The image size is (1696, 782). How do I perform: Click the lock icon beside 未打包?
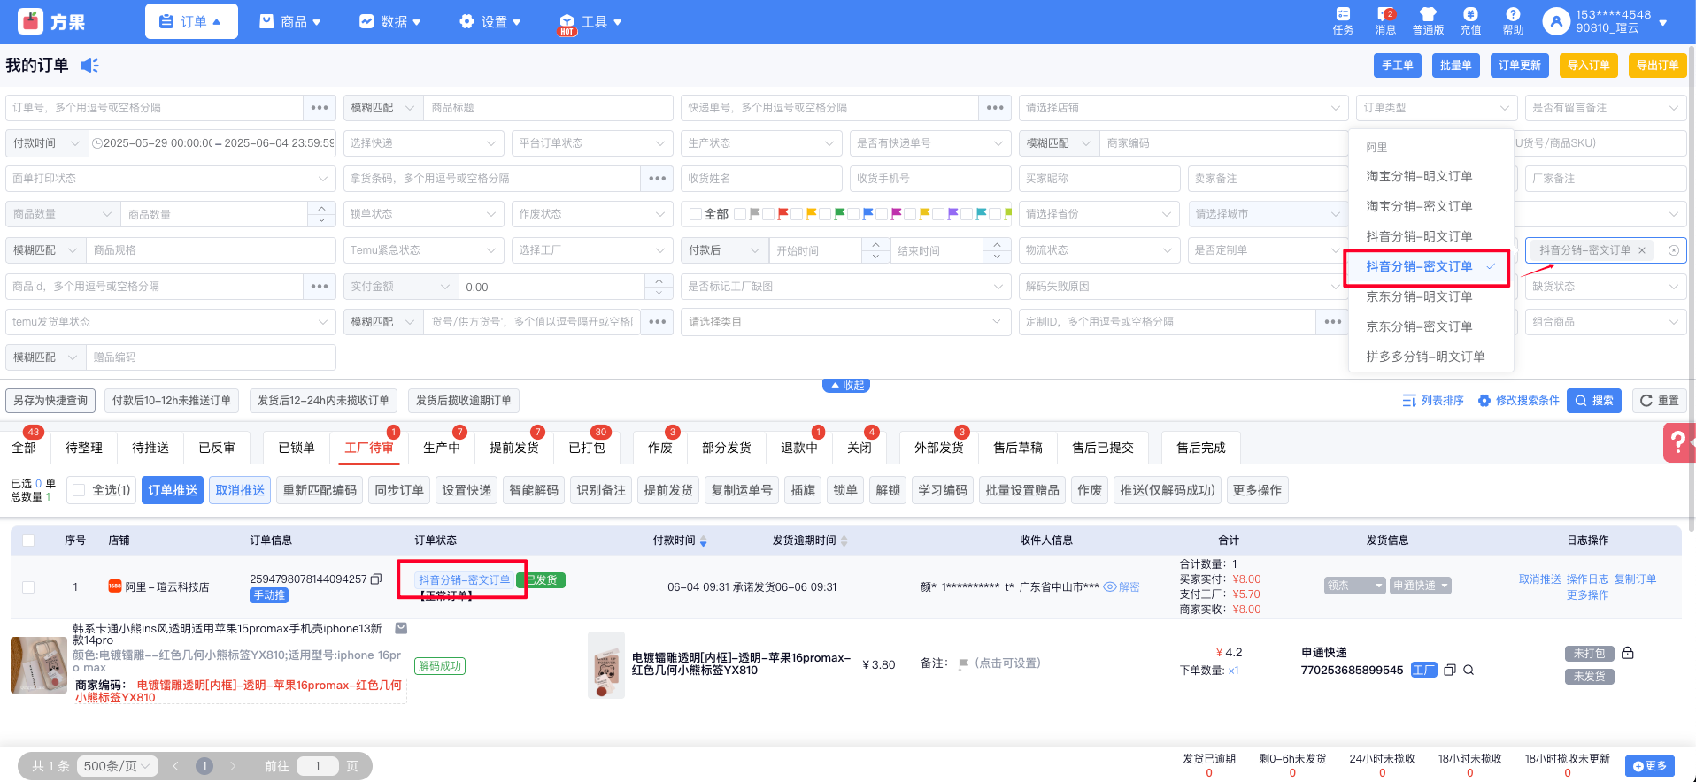point(1628,654)
